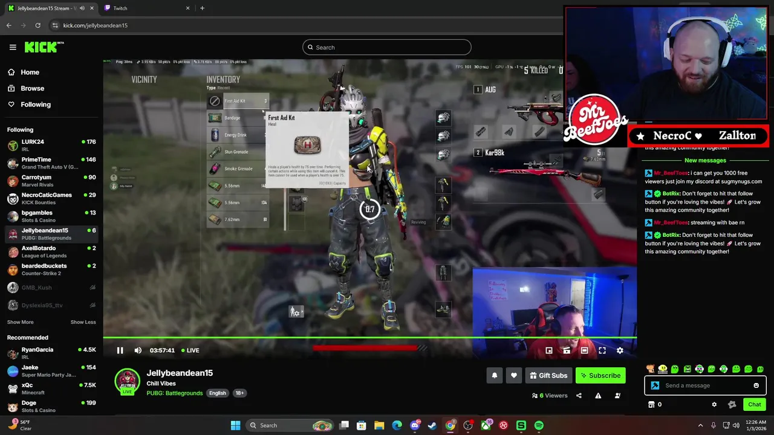This screenshot has height=435, width=774.
Task: Click the browser address bar
Action: (x=302, y=25)
